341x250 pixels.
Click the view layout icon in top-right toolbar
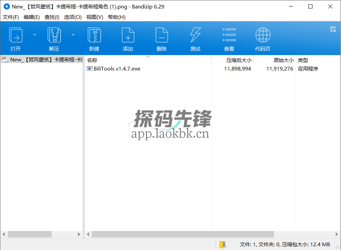[333, 29]
